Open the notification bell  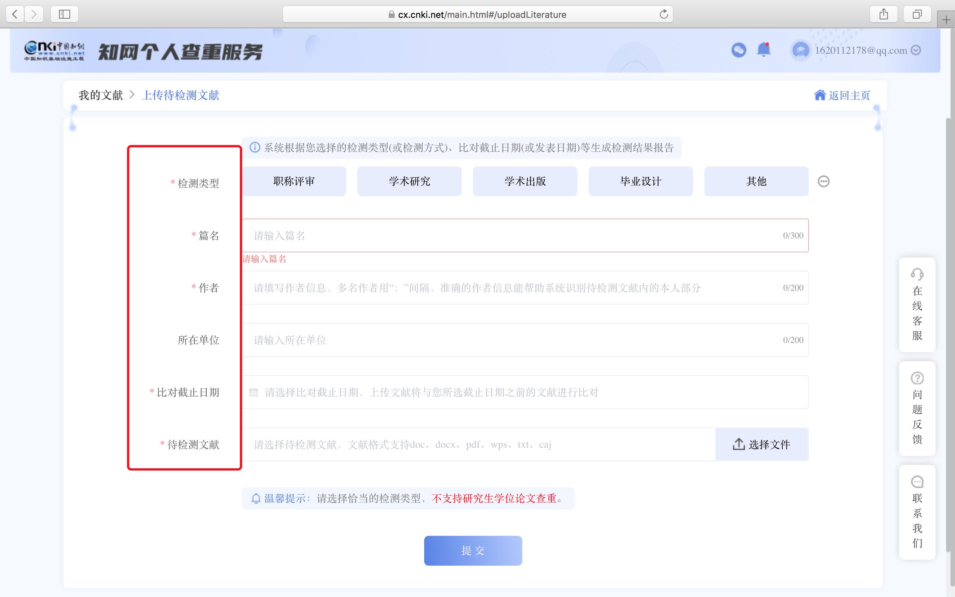tap(764, 49)
